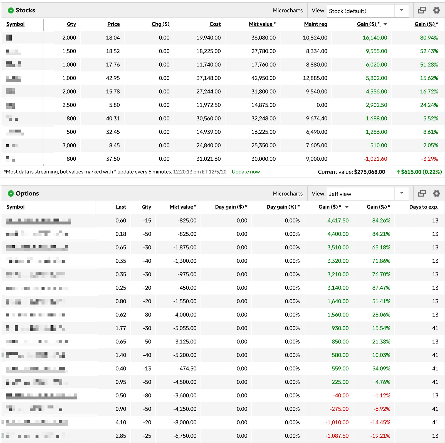Select stock gain percent 80.94%
Screen dimensions: 445x443
(x=429, y=38)
